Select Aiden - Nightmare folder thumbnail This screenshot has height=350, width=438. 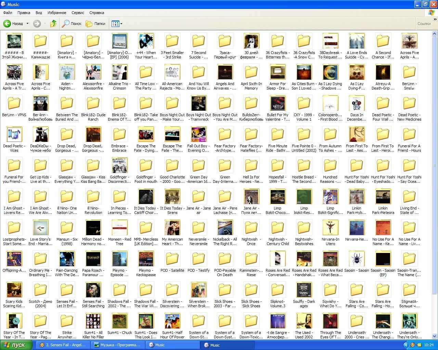67,77
